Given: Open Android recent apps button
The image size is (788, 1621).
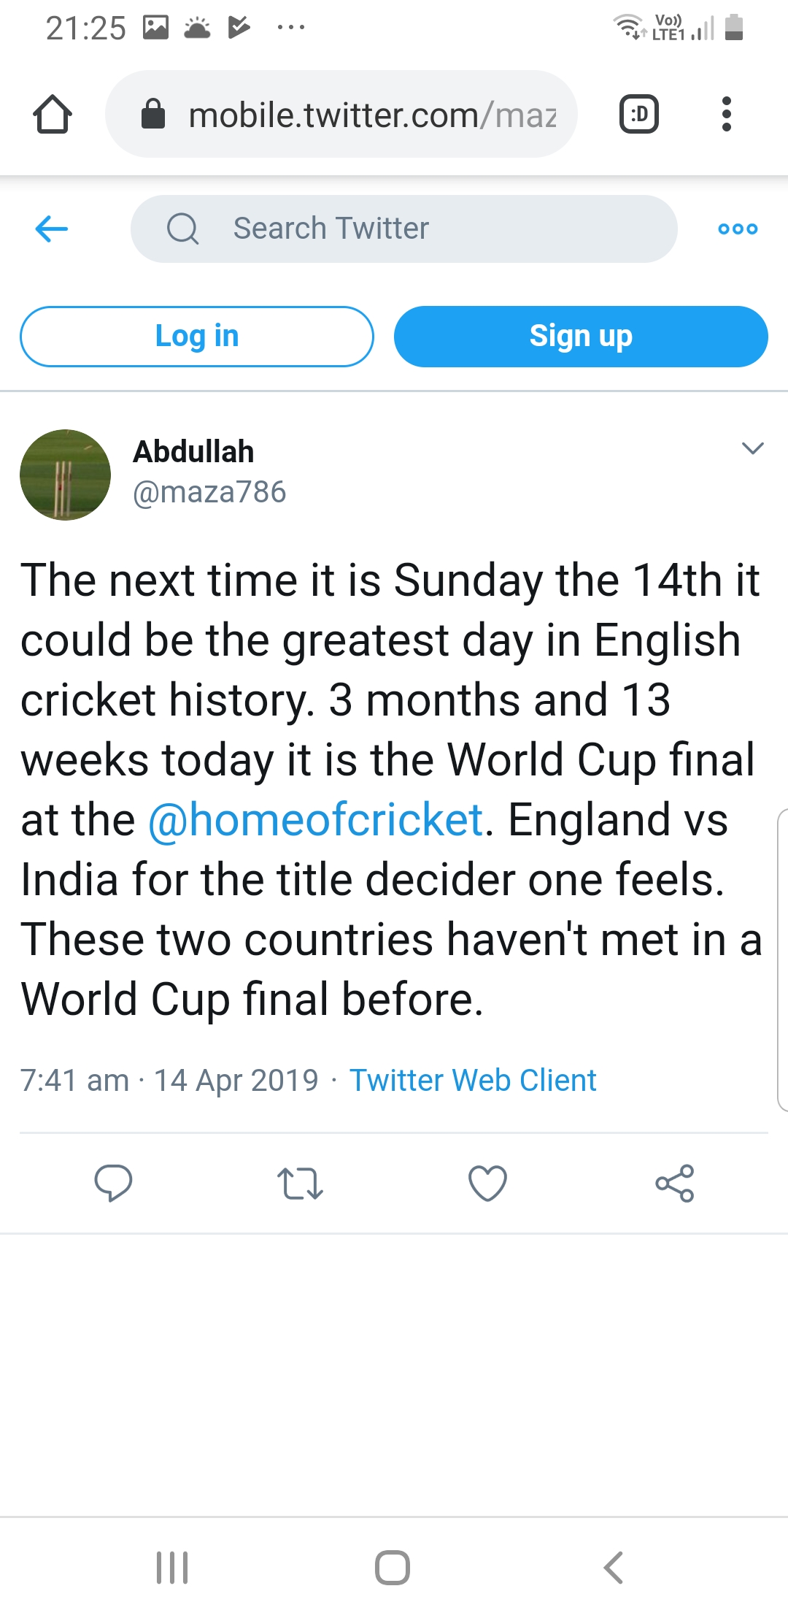Looking at the screenshot, I should click(173, 1568).
